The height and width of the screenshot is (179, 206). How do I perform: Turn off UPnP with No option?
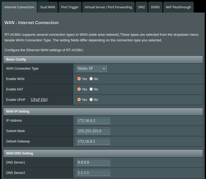91,100
